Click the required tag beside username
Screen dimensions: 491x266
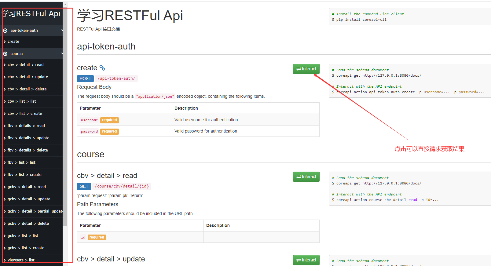[x=109, y=120]
